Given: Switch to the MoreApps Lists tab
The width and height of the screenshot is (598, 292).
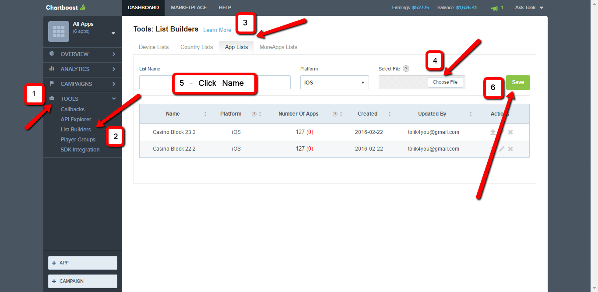Looking at the screenshot, I should point(278,47).
